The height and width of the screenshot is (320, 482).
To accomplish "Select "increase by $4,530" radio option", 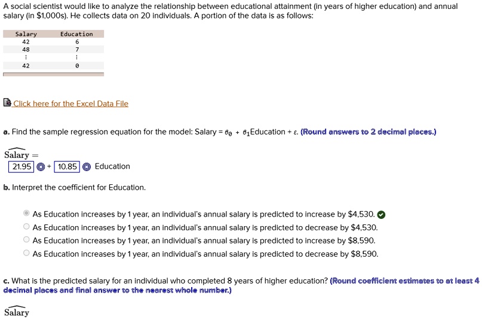I will (x=26, y=214).
